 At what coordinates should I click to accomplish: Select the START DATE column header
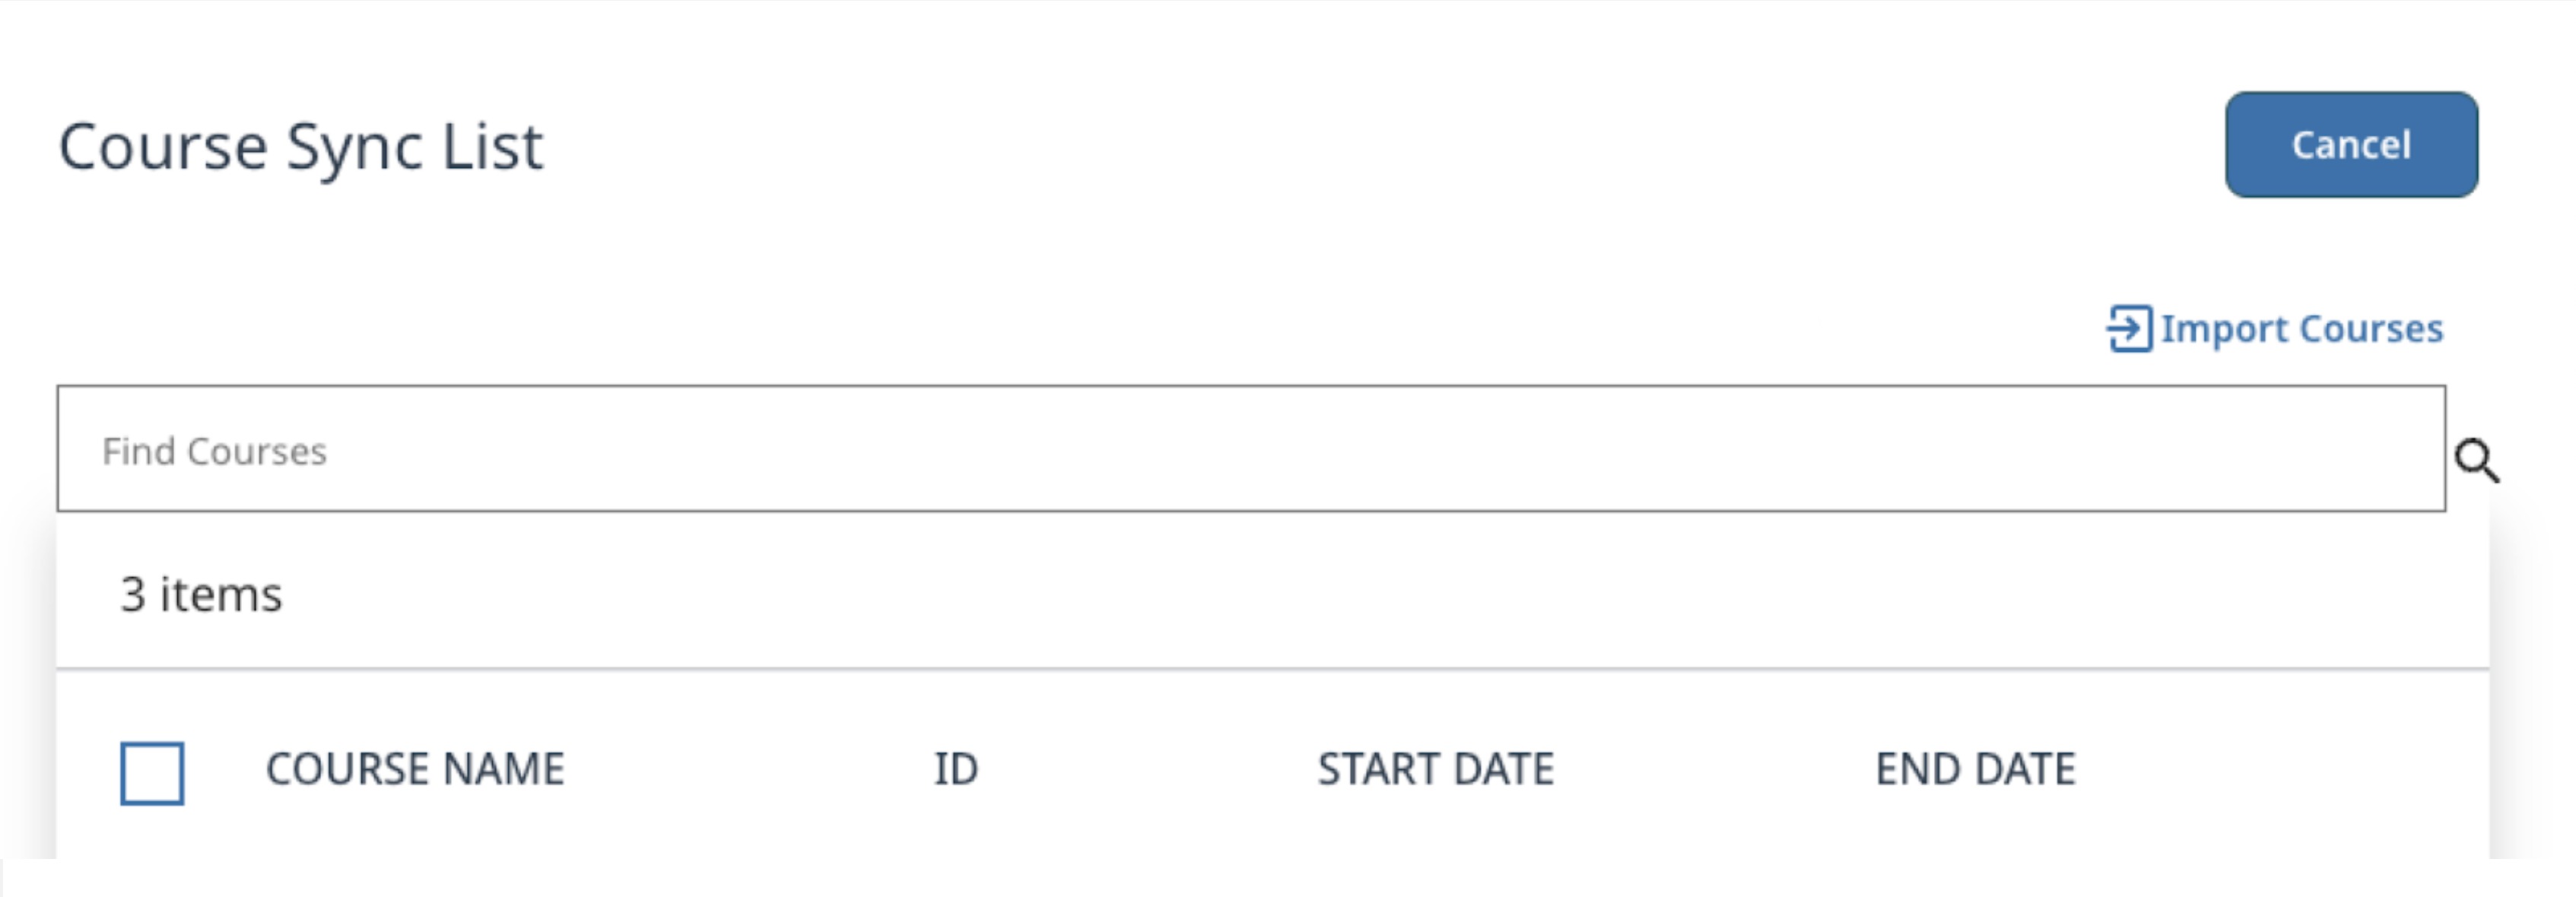click(1436, 768)
